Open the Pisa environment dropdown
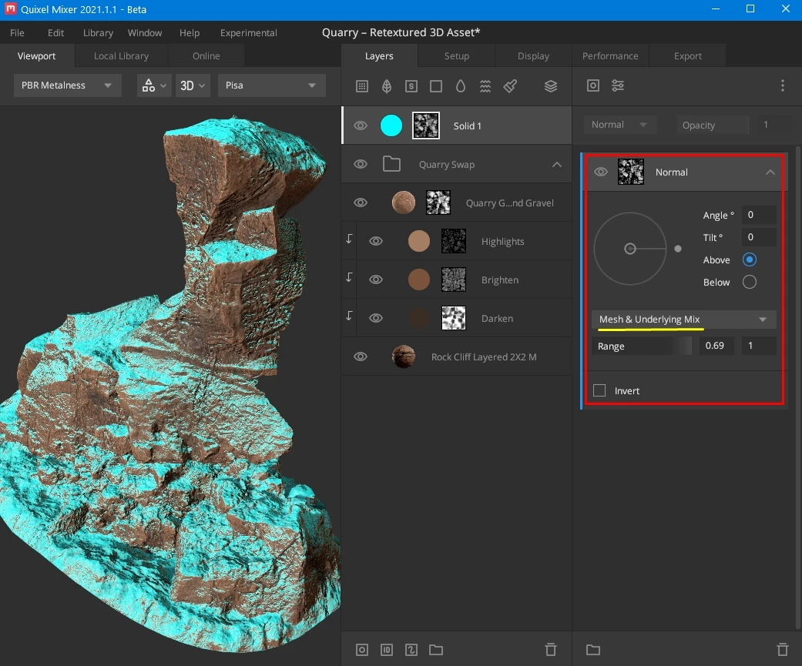Screen dimensions: 802x666 (272, 85)
